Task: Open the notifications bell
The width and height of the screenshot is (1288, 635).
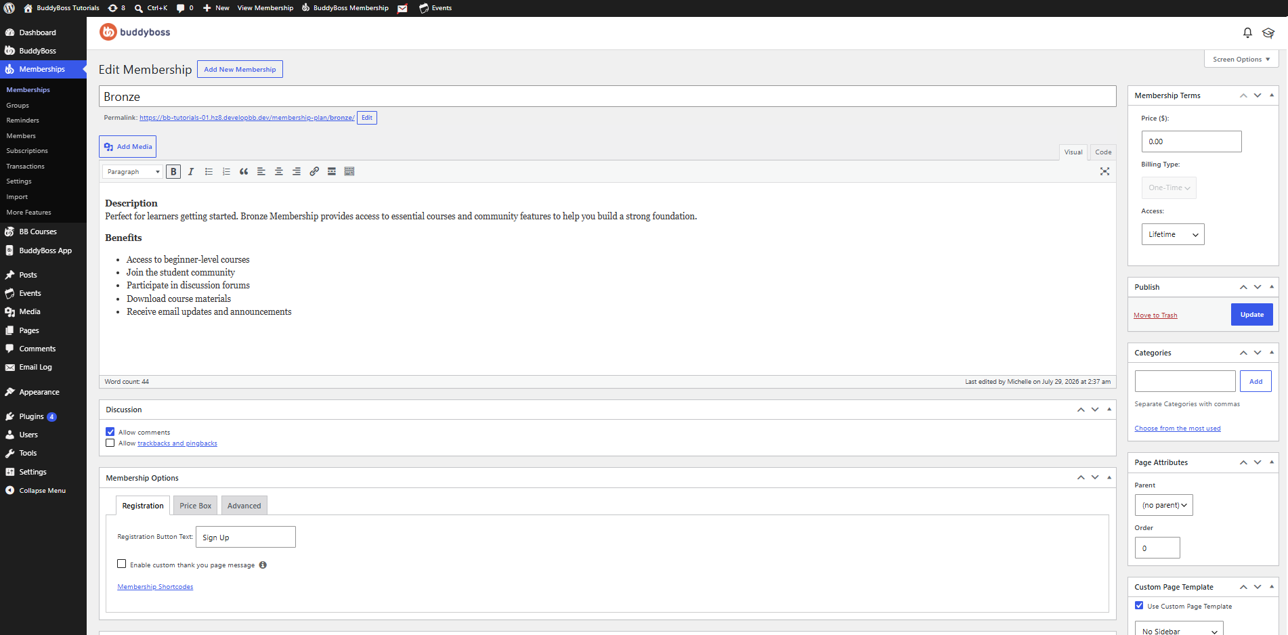Action: [1247, 32]
